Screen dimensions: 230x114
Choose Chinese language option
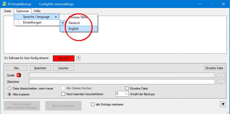pyautogui.click(x=78, y=17)
